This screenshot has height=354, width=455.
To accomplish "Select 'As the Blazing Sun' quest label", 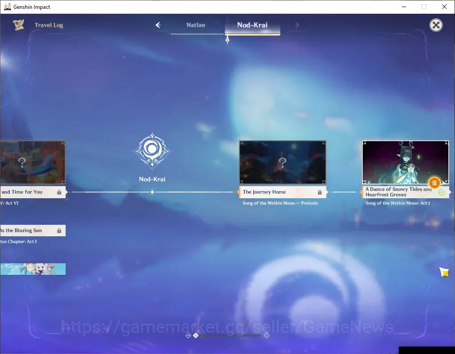I will pos(32,231).
